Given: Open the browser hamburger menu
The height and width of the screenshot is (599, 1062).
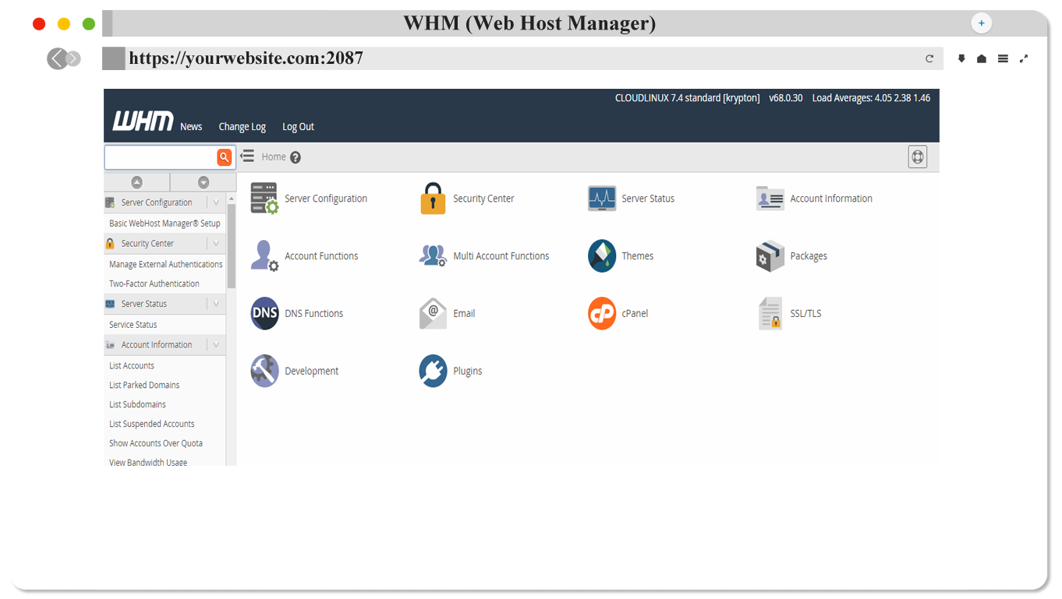Looking at the screenshot, I should 1003,58.
